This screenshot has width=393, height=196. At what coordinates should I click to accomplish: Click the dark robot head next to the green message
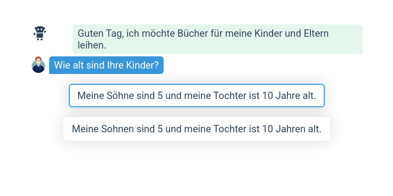(39, 33)
